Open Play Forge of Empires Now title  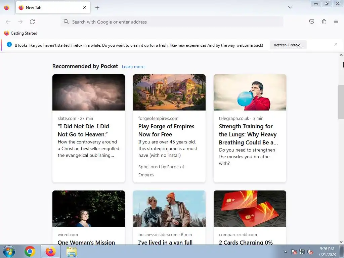point(166,130)
